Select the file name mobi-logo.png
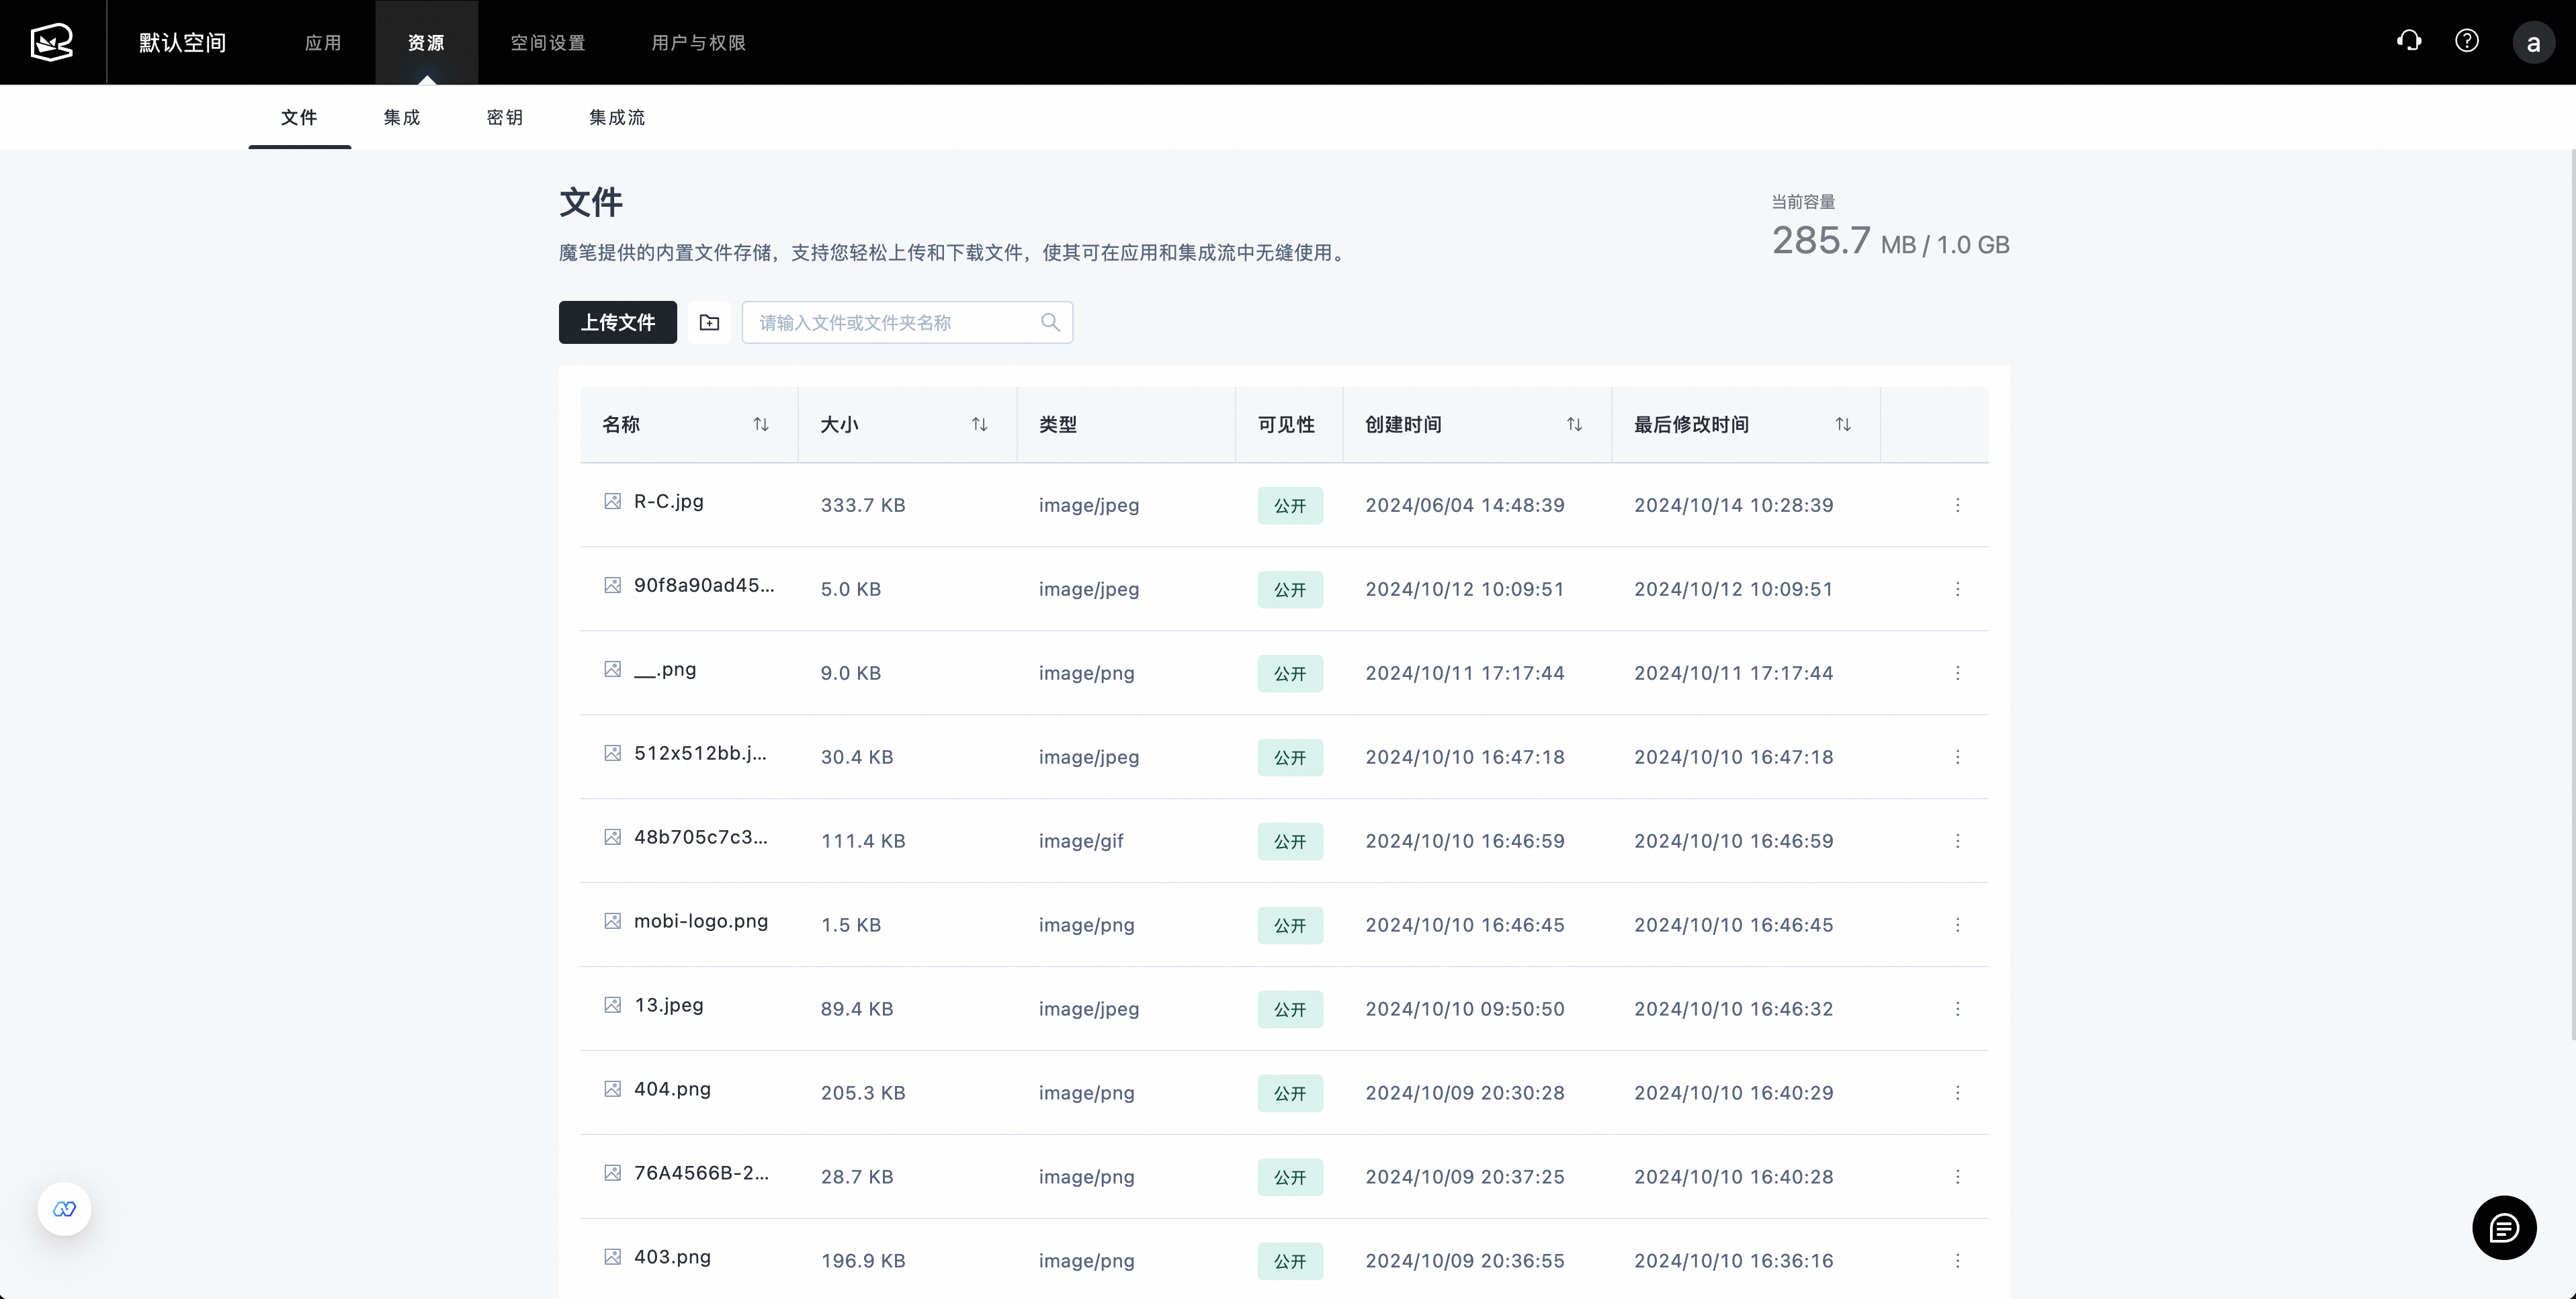 (x=701, y=921)
